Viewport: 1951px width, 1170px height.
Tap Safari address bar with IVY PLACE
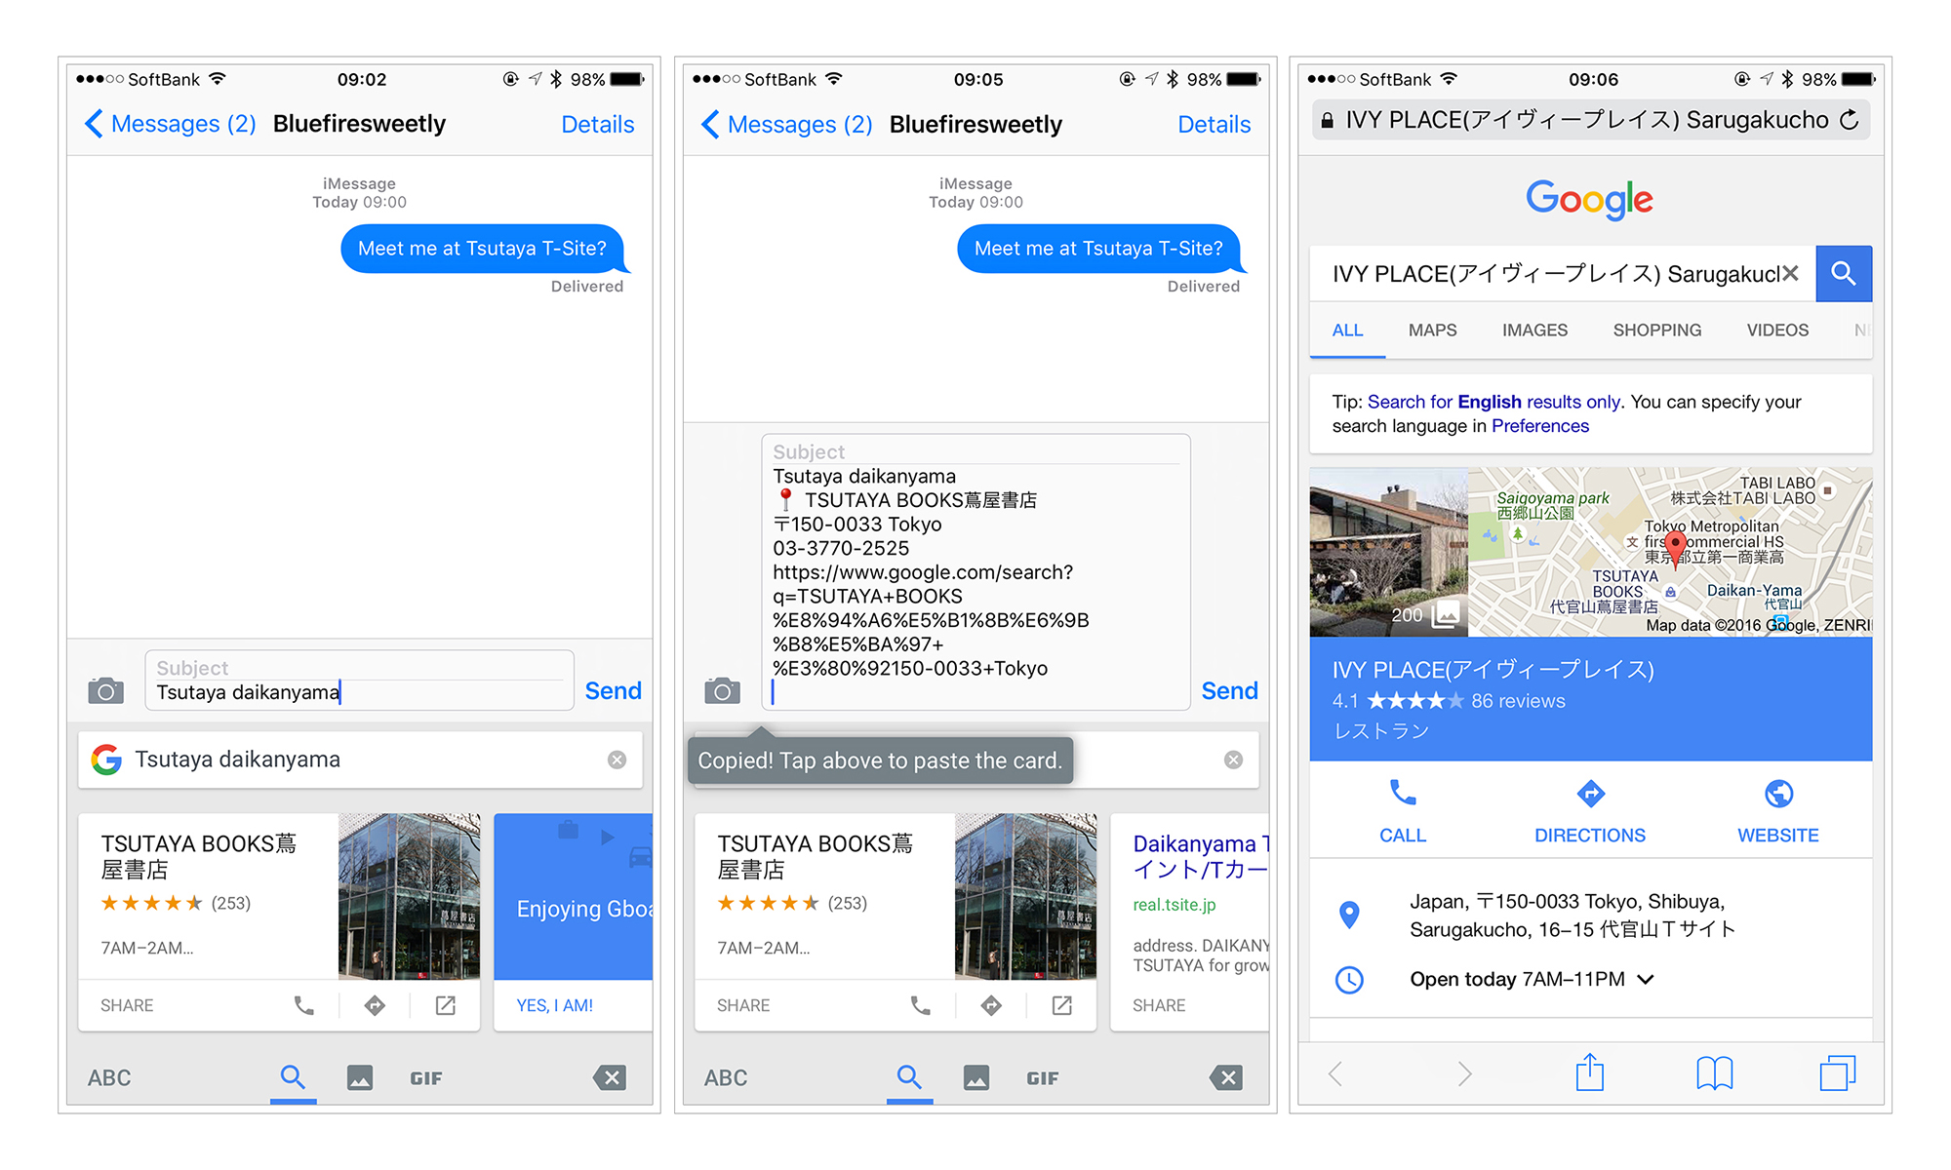1590,120
